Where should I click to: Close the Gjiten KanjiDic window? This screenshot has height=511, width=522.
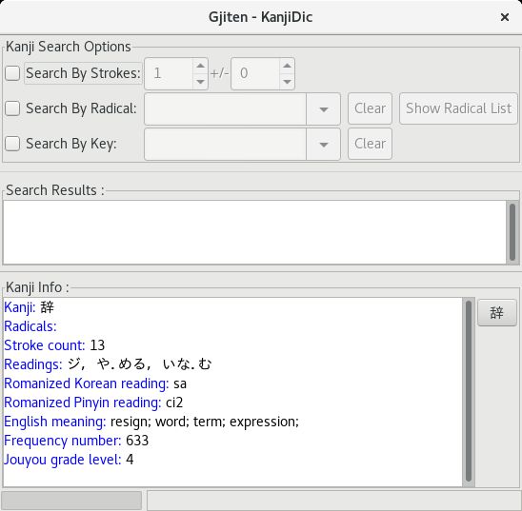pos(505,17)
